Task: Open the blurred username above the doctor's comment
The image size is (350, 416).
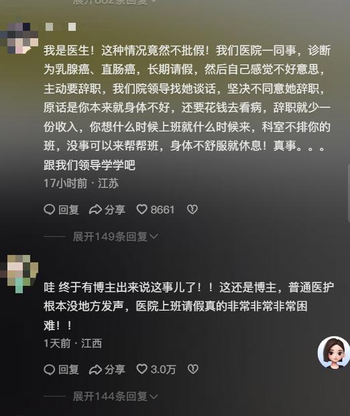Action: point(61,27)
